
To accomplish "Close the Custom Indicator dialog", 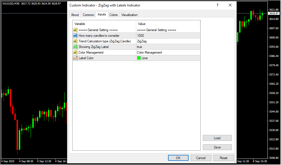I will 230,5.
